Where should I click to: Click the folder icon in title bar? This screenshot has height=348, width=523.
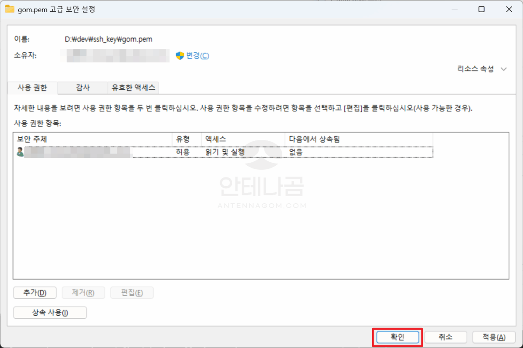[9, 9]
